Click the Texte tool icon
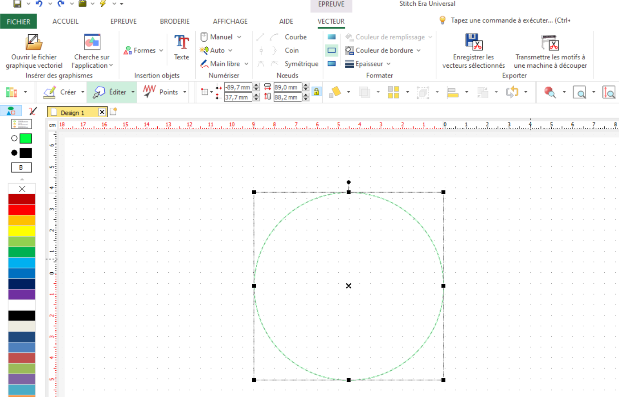The image size is (619, 397). (x=181, y=43)
